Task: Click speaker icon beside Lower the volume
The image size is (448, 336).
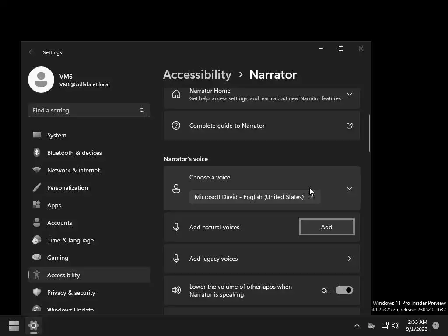Action: point(176,290)
